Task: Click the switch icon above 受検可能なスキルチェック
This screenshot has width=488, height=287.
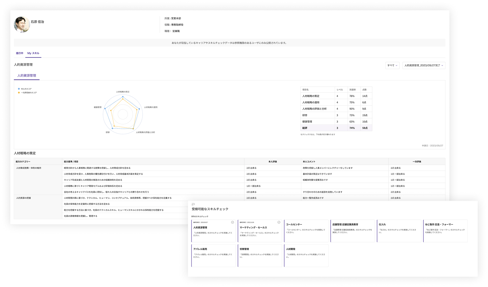Action: pos(193,204)
